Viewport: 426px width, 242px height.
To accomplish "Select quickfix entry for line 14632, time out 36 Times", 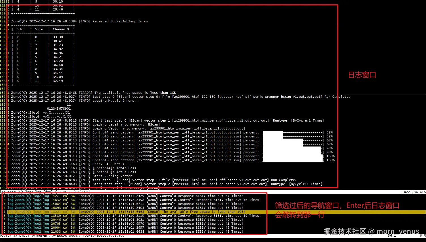I will pyautogui.click(x=131, y=200).
